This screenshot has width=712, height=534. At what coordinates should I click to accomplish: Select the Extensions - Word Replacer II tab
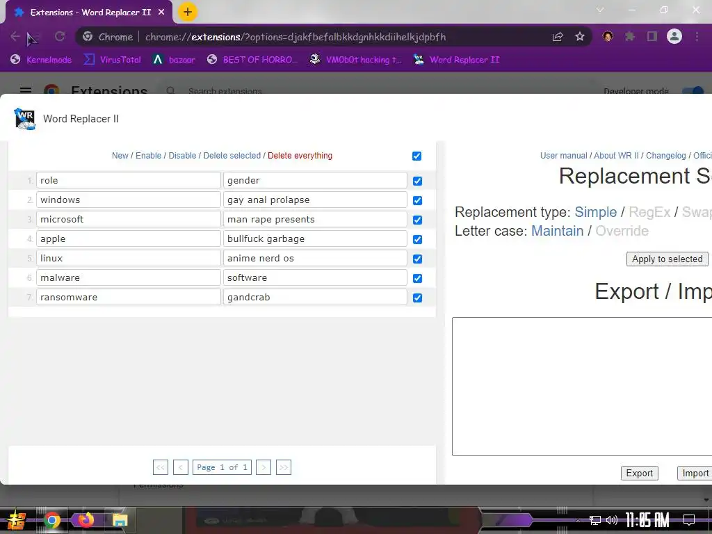point(89,13)
